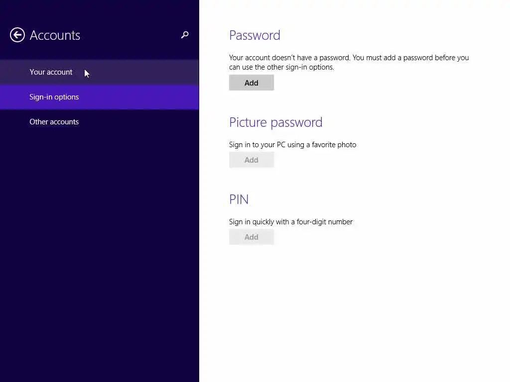Click empty sidebar area below Other accounts
Image resolution: width=510 pixels, height=382 pixels.
(x=100, y=253)
